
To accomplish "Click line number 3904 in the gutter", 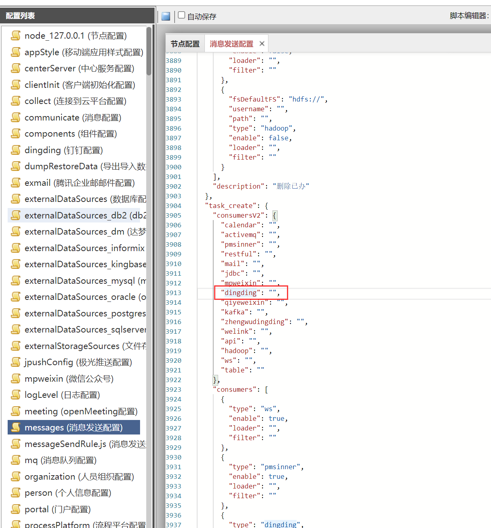I will click(x=173, y=206).
